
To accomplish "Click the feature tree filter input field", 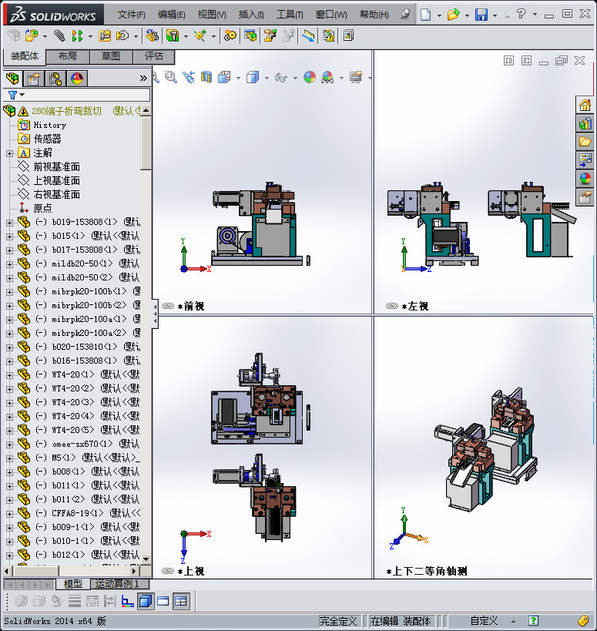I will pyautogui.click(x=77, y=95).
